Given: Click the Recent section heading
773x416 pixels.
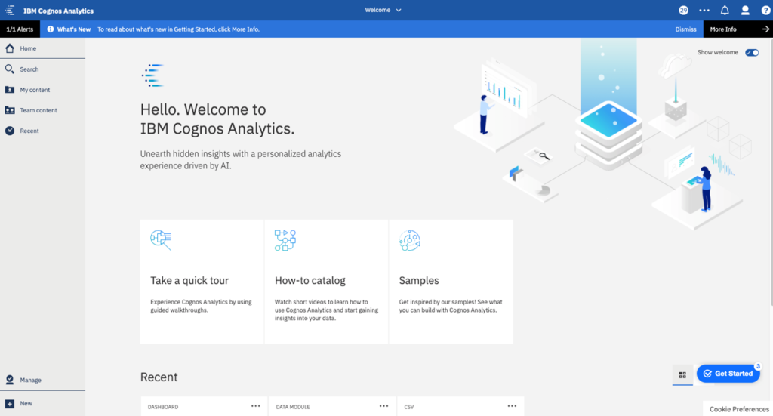Looking at the screenshot, I should (x=159, y=377).
